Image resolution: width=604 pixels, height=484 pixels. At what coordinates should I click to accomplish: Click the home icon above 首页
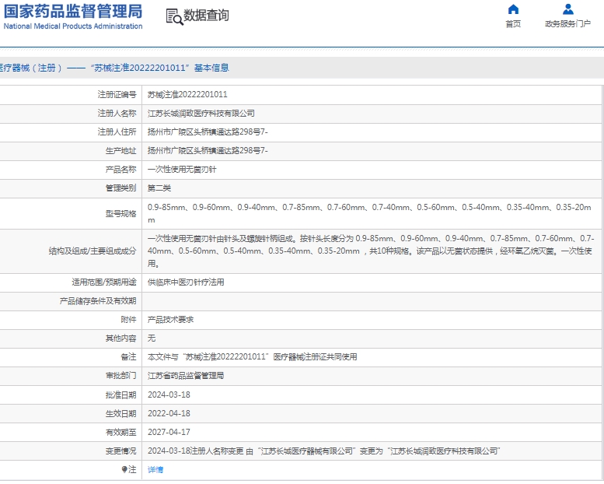(x=513, y=9)
